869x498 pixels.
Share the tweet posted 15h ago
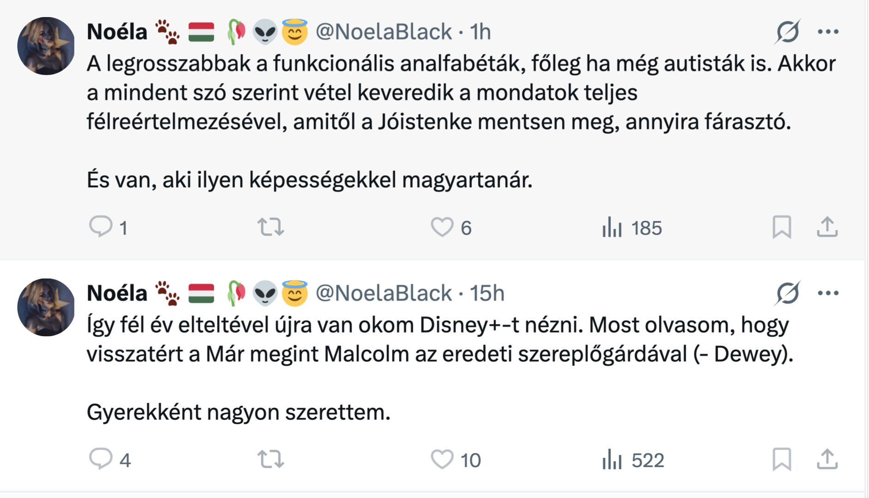click(x=827, y=459)
